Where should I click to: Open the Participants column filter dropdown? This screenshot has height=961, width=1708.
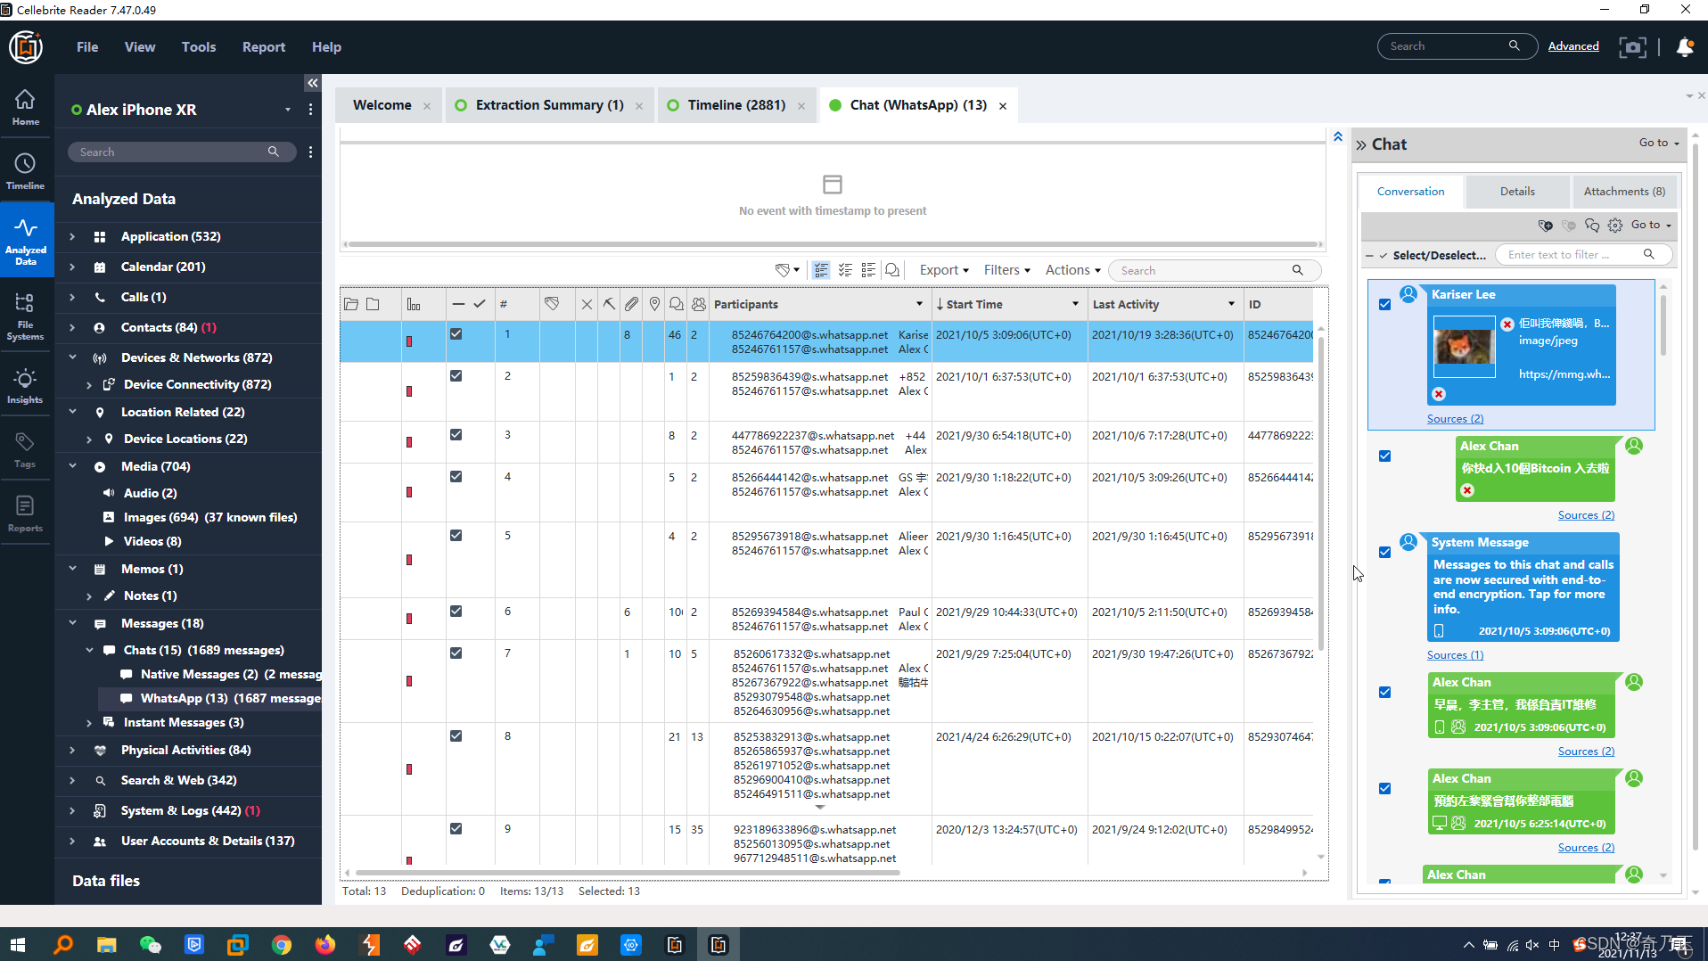click(920, 304)
